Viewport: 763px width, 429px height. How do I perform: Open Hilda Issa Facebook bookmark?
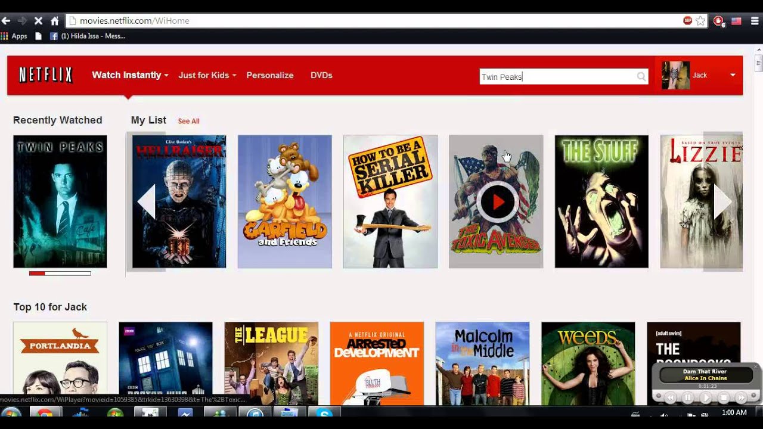click(x=88, y=36)
